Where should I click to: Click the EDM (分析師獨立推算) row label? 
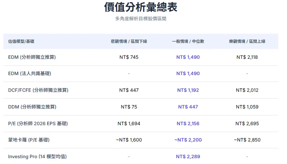coord(32,57)
